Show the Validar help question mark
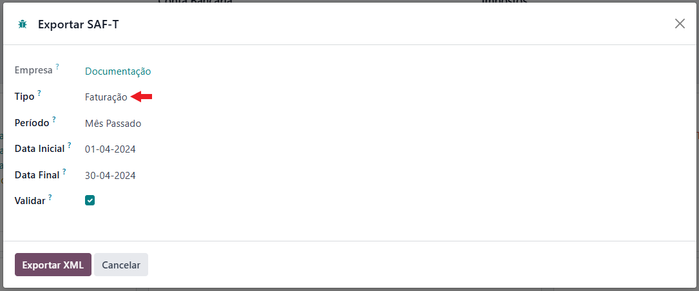 50,196
